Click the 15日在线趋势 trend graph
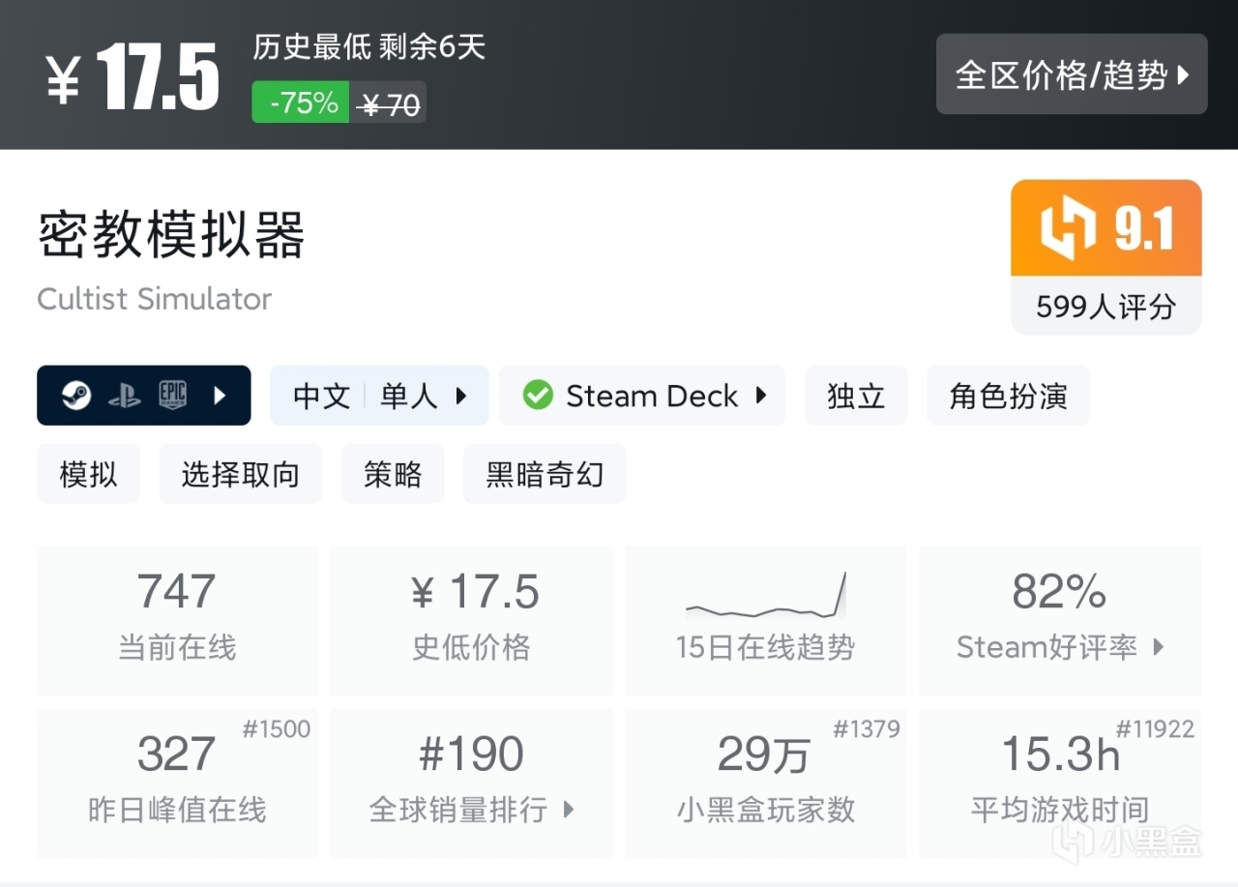 pos(766,605)
